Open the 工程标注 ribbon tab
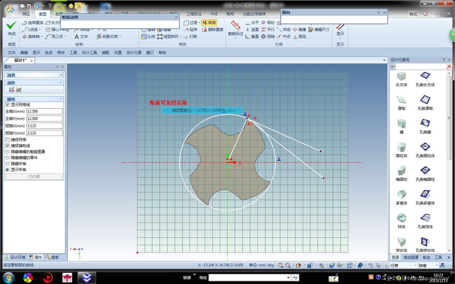 pyautogui.click(x=194, y=14)
